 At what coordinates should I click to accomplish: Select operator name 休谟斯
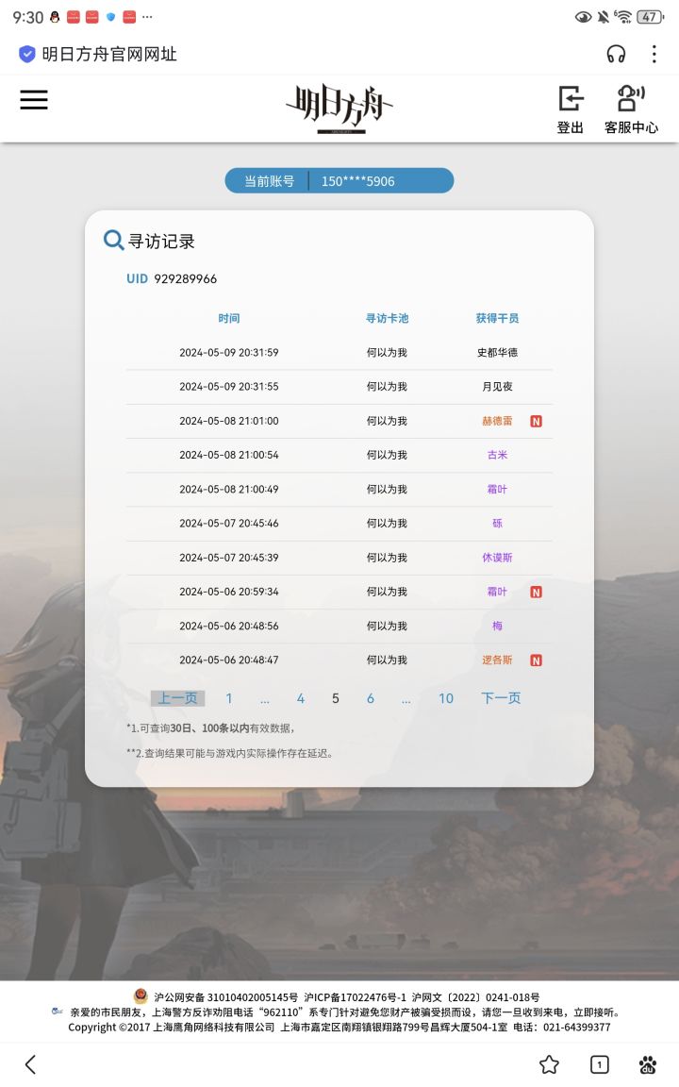[497, 558]
